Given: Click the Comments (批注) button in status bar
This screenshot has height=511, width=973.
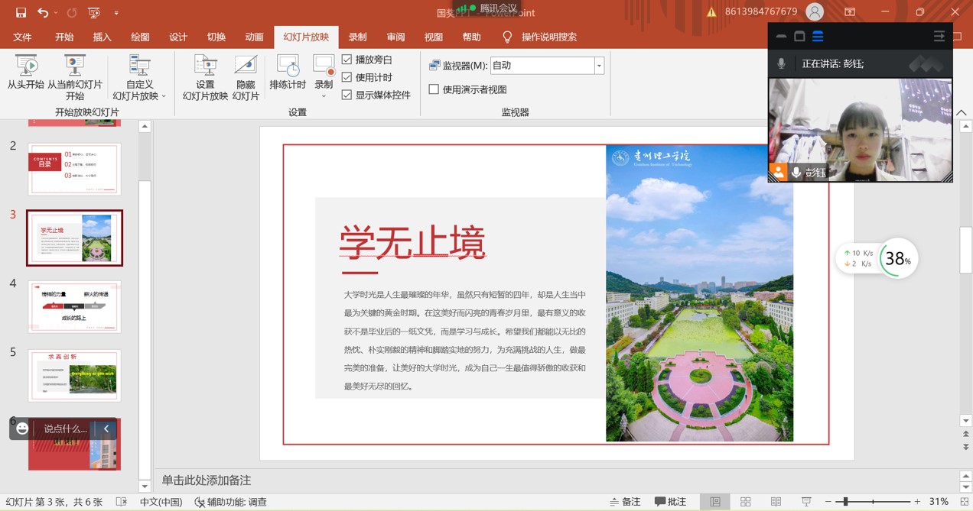Looking at the screenshot, I should coord(670,502).
